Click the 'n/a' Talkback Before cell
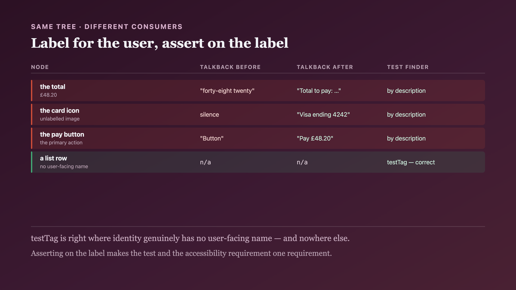 pyautogui.click(x=206, y=162)
